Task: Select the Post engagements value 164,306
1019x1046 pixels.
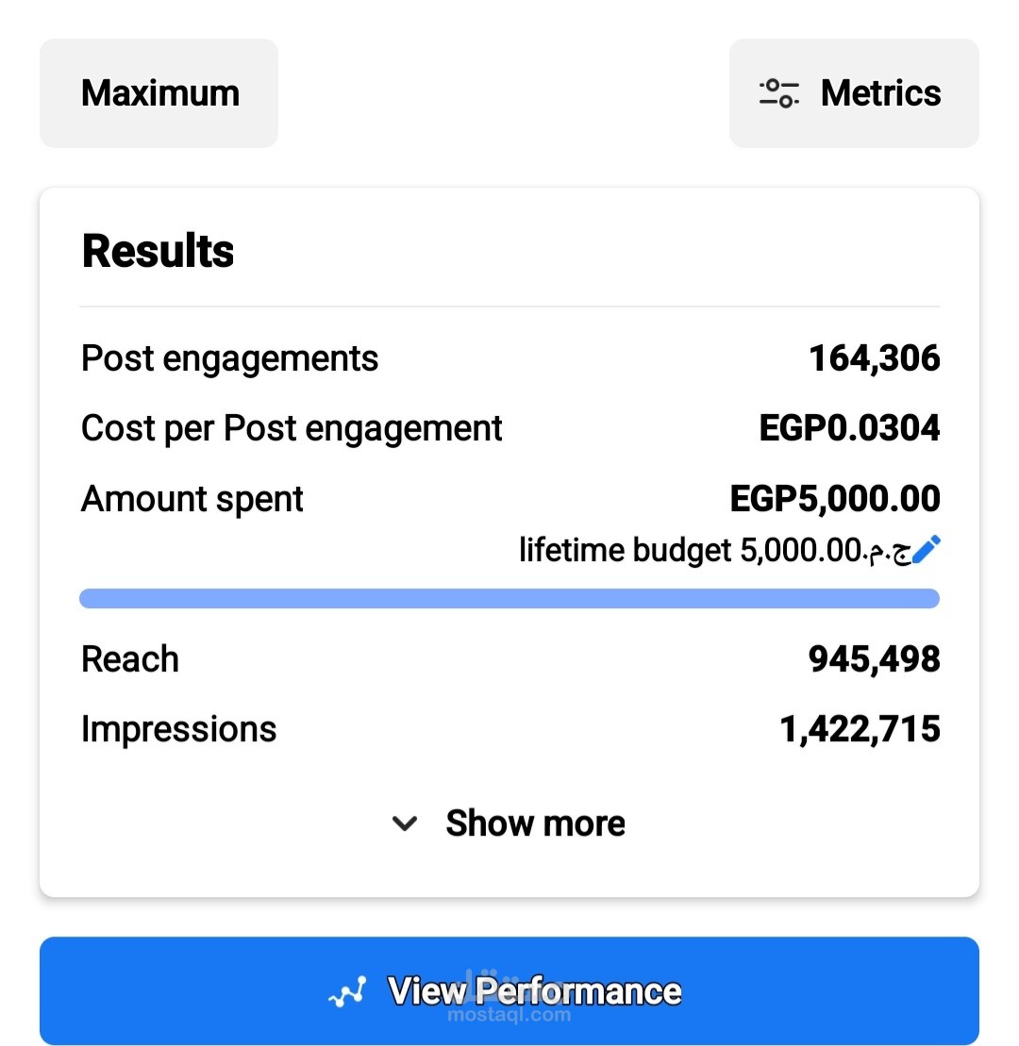Action: tap(875, 358)
